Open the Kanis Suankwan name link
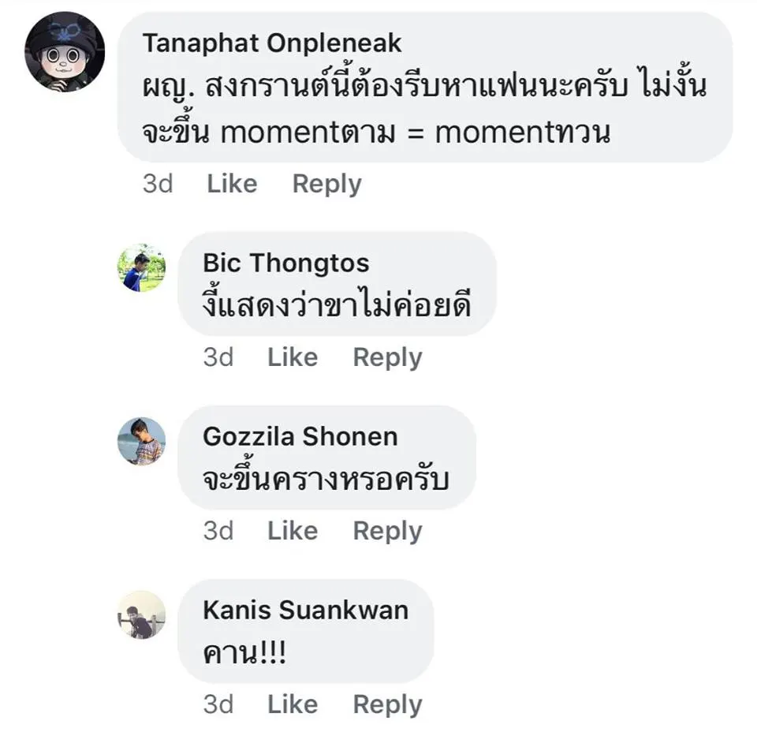The image size is (757, 732). [306, 610]
